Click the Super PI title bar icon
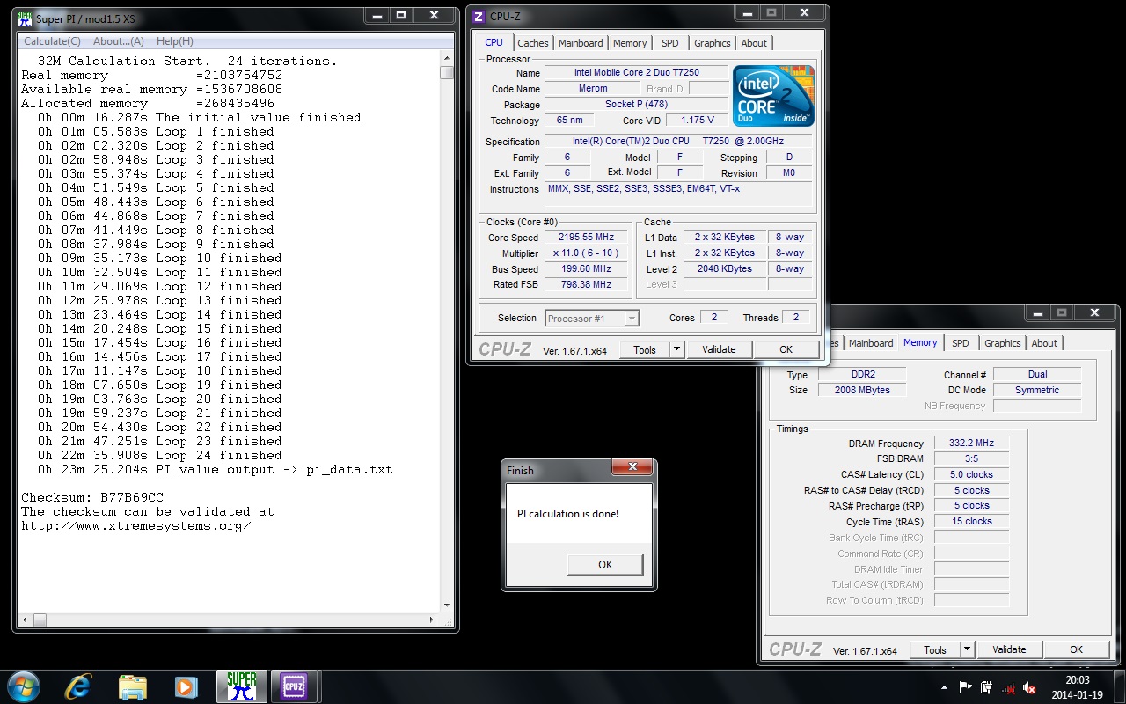This screenshot has height=704, width=1126. (x=26, y=18)
